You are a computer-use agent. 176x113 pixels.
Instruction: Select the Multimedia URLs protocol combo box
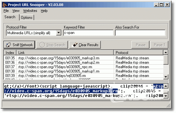34,33
